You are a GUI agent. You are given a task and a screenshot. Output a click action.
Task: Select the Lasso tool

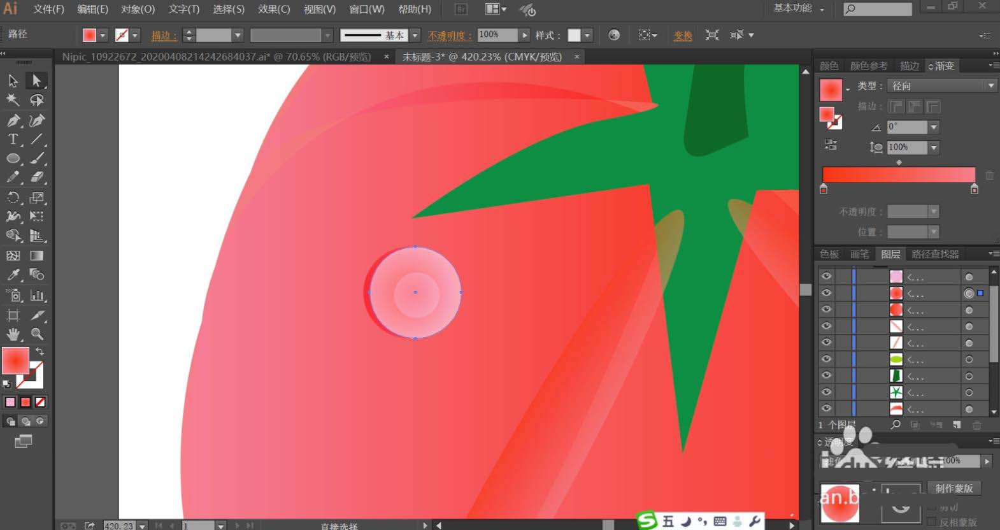click(x=37, y=100)
